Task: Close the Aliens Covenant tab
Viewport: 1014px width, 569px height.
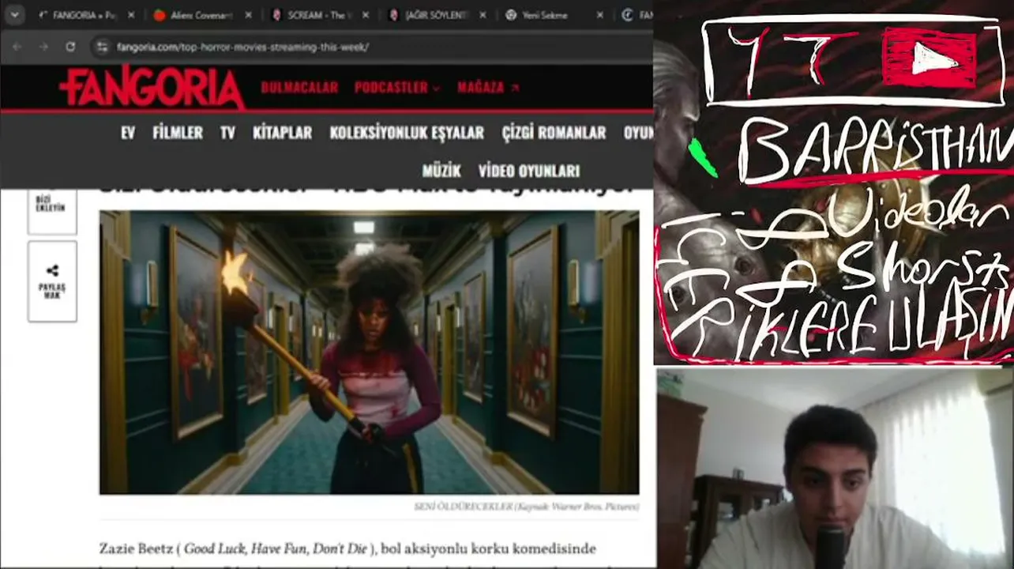Action: [x=248, y=15]
